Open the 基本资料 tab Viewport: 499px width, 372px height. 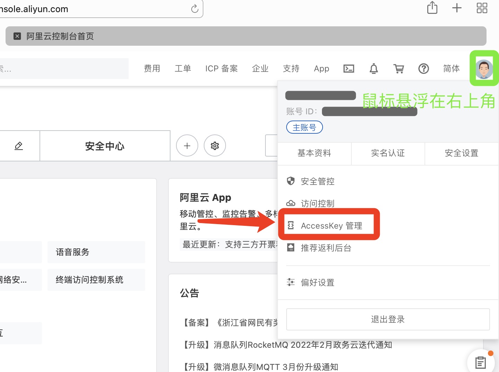pos(314,153)
